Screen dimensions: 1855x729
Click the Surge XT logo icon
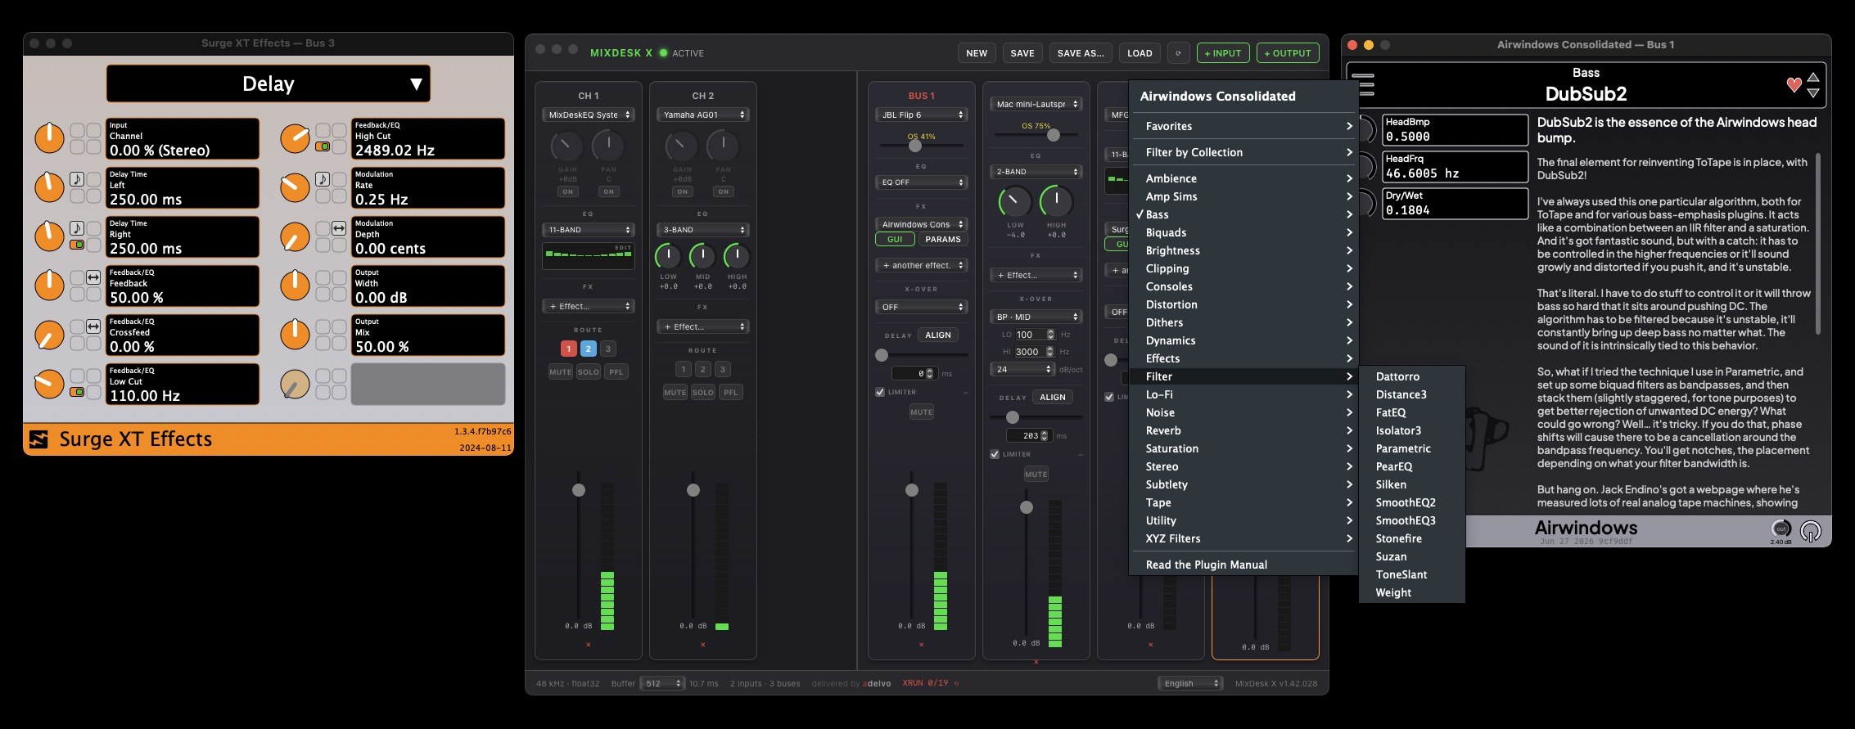38,439
